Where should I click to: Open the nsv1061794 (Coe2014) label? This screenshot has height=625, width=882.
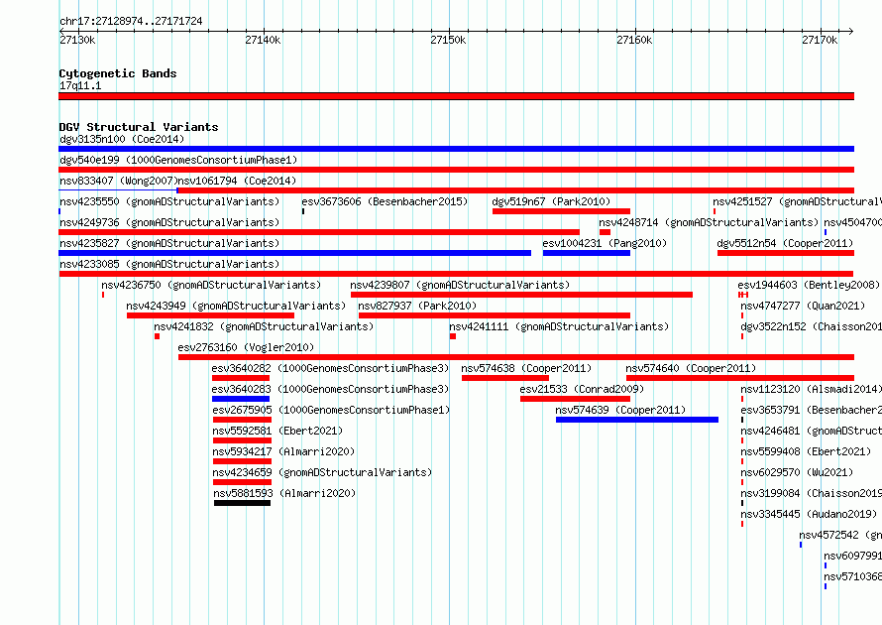[x=237, y=181]
